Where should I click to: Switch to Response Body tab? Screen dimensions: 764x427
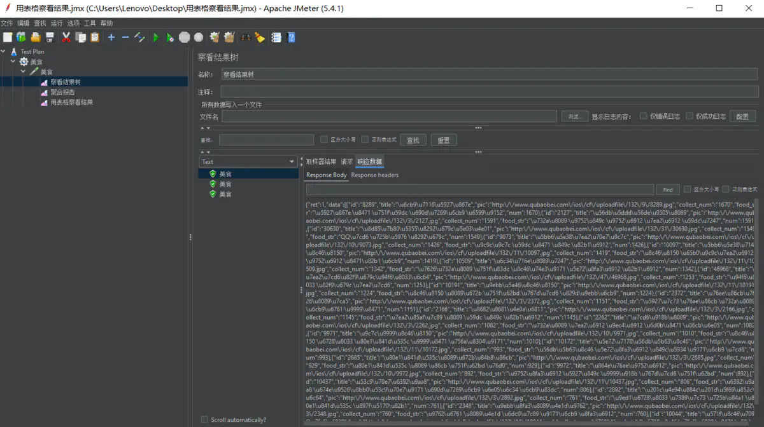(x=327, y=175)
